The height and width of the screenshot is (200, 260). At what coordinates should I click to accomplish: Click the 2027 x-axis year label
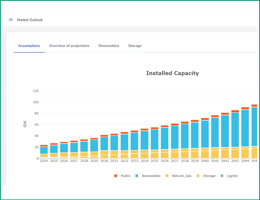click(x=74, y=161)
